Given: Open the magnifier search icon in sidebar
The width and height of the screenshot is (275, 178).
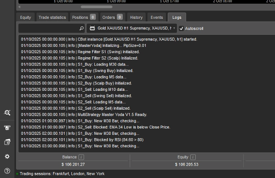Looking at the screenshot, I should (7, 112).
